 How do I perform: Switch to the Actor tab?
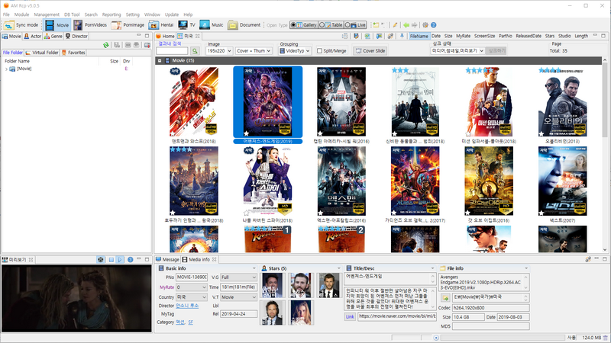pyautogui.click(x=32, y=36)
